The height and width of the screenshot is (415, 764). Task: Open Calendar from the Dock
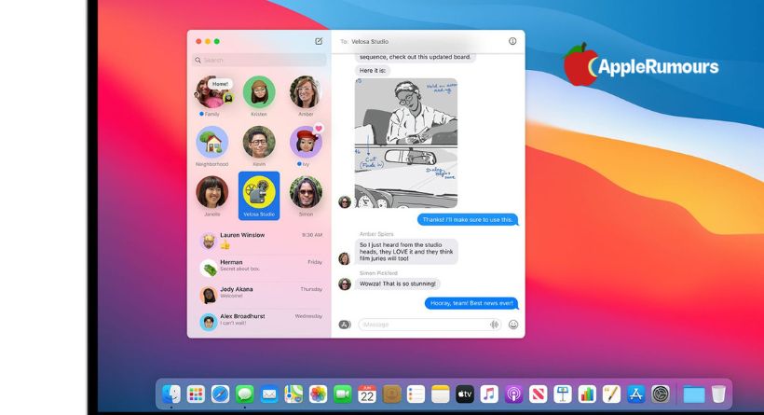click(x=367, y=394)
